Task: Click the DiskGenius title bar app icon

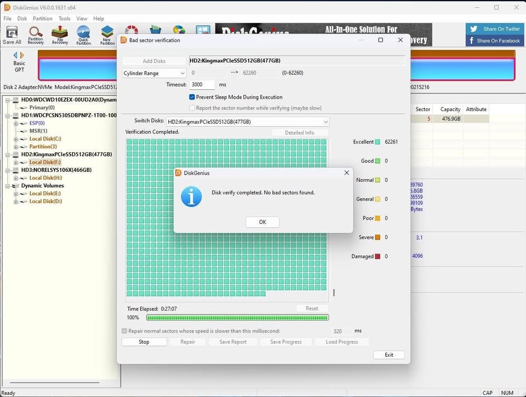Action: coord(7,7)
